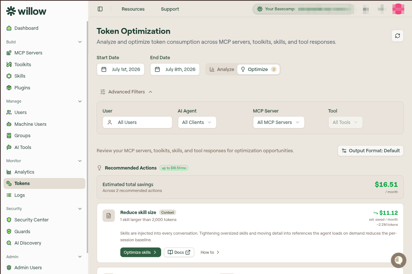Click "Across 2 recommended actions" text
The height and width of the screenshot is (274, 412).
click(132, 191)
